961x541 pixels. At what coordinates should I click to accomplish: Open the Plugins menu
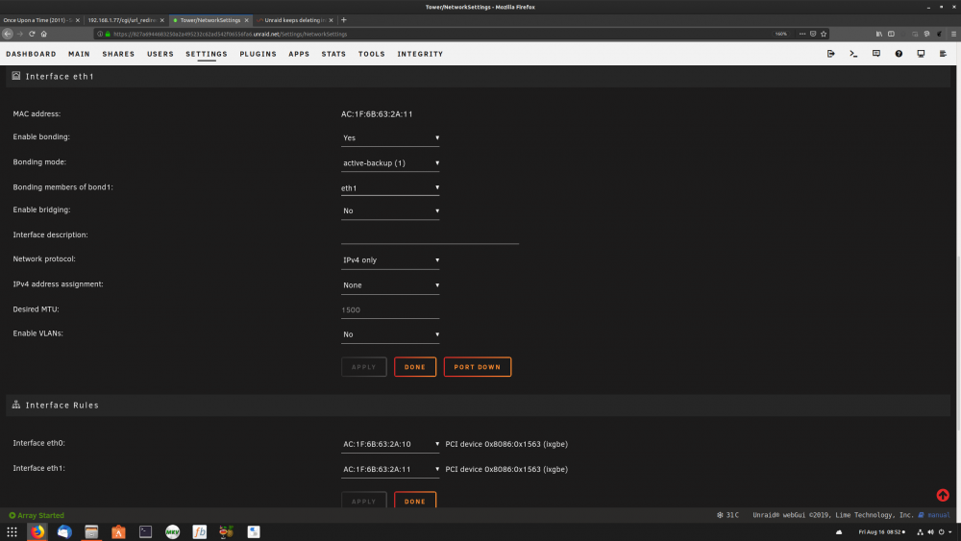[x=258, y=54]
